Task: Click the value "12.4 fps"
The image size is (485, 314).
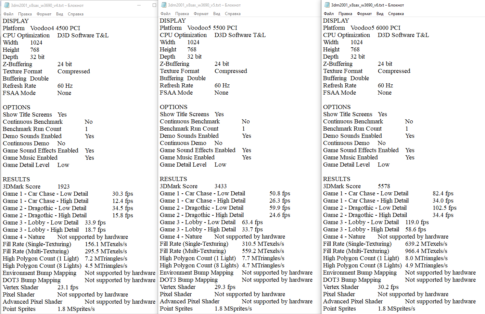Action: 123,201
